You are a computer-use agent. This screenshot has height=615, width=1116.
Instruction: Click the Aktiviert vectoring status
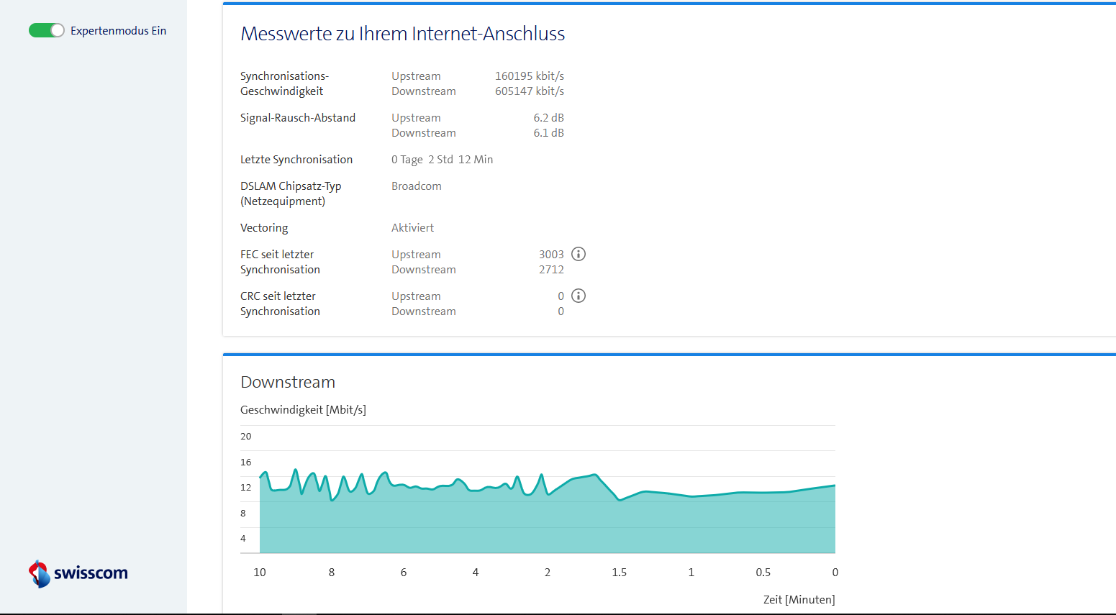click(413, 228)
